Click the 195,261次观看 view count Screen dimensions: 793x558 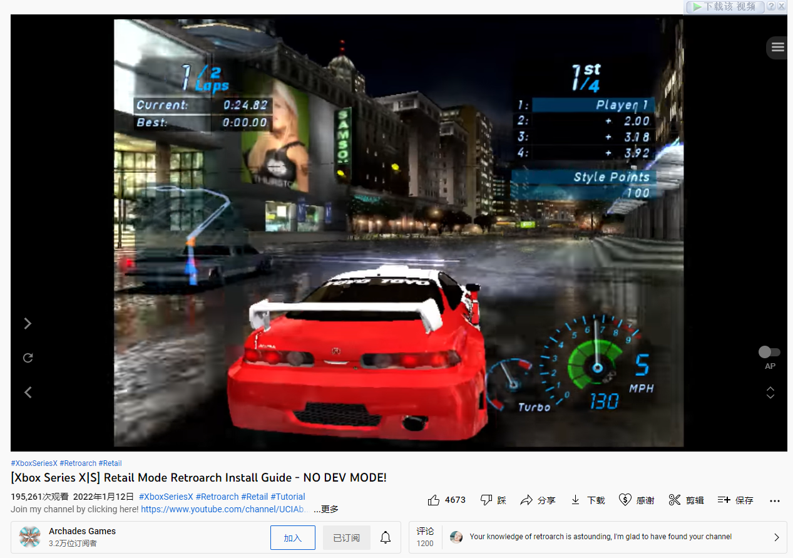(x=39, y=497)
